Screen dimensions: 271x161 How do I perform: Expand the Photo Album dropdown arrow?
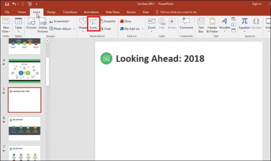(74, 29)
